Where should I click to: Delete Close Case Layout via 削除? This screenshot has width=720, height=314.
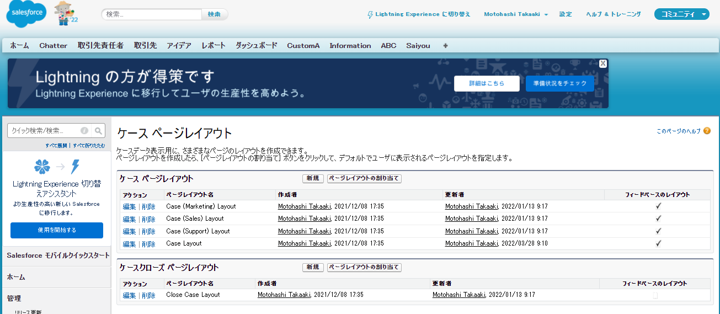click(x=148, y=295)
